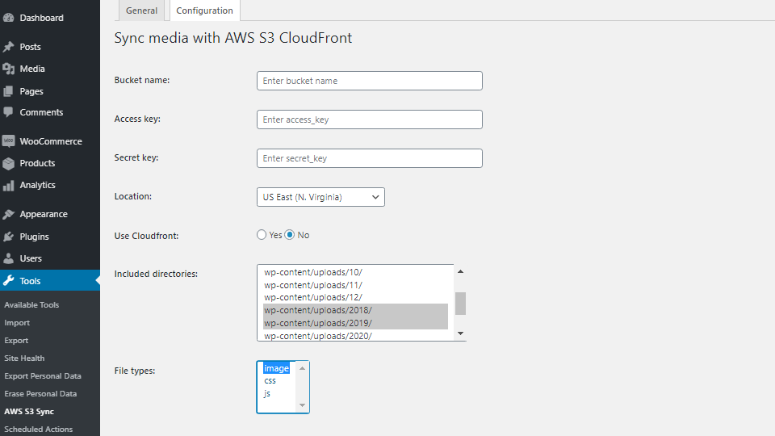Screen dimensions: 775x436
Task: Open the Import submenu link
Action: pos(17,323)
